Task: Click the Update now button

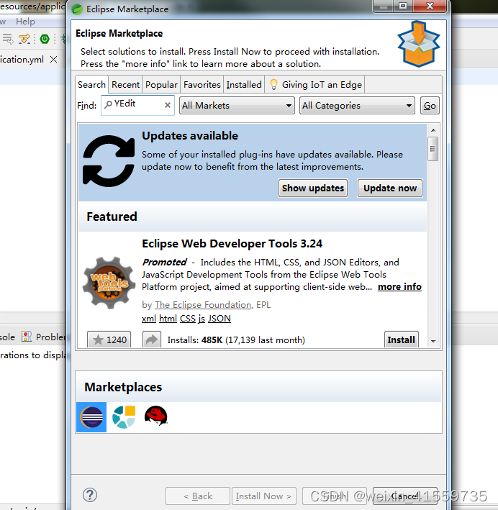Action: [390, 188]
